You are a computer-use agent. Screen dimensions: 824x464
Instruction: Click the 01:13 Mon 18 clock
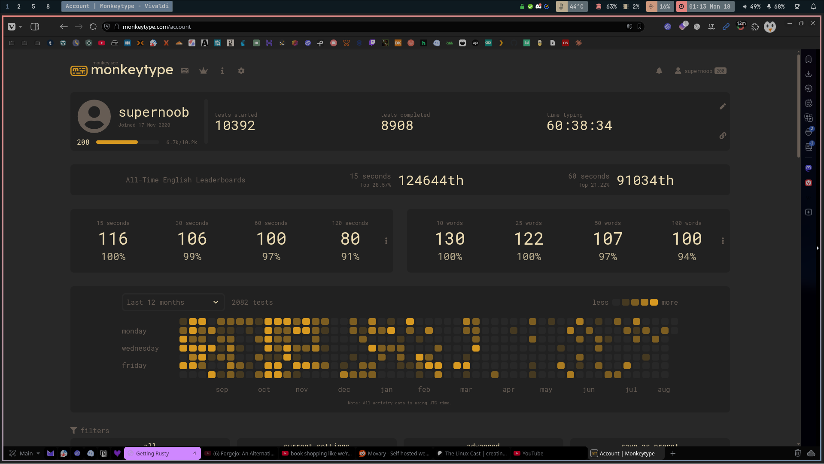tap(705, 6)
